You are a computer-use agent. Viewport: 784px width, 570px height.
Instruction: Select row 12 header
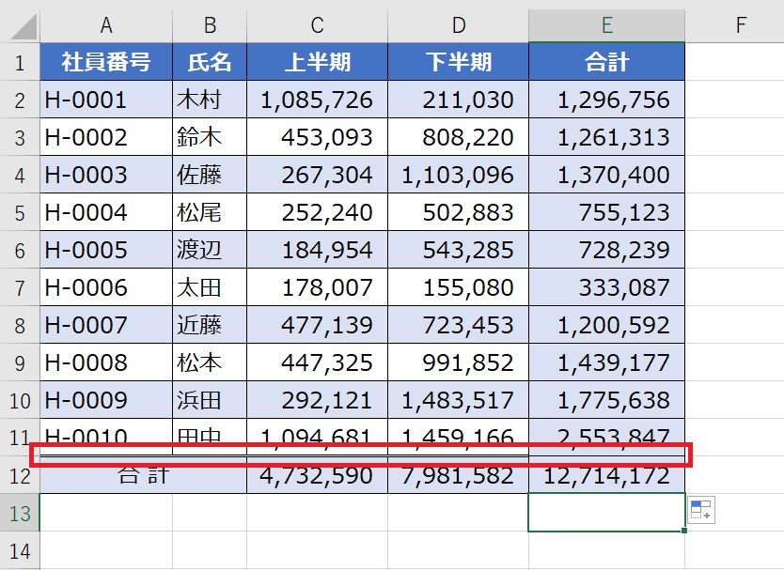click(x=20, y=476)
